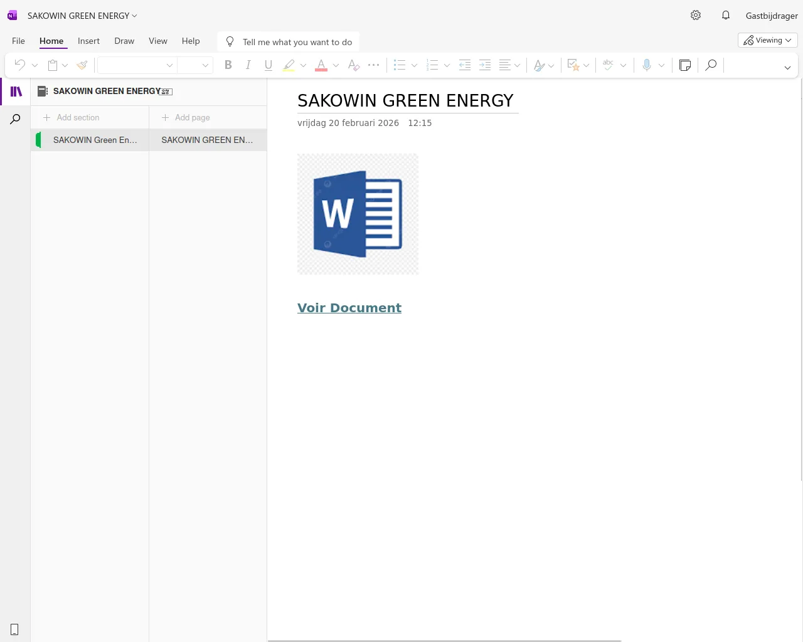Click the red font color button
The width and height of the screenshot is (803, 642).
tap(321, 65)
